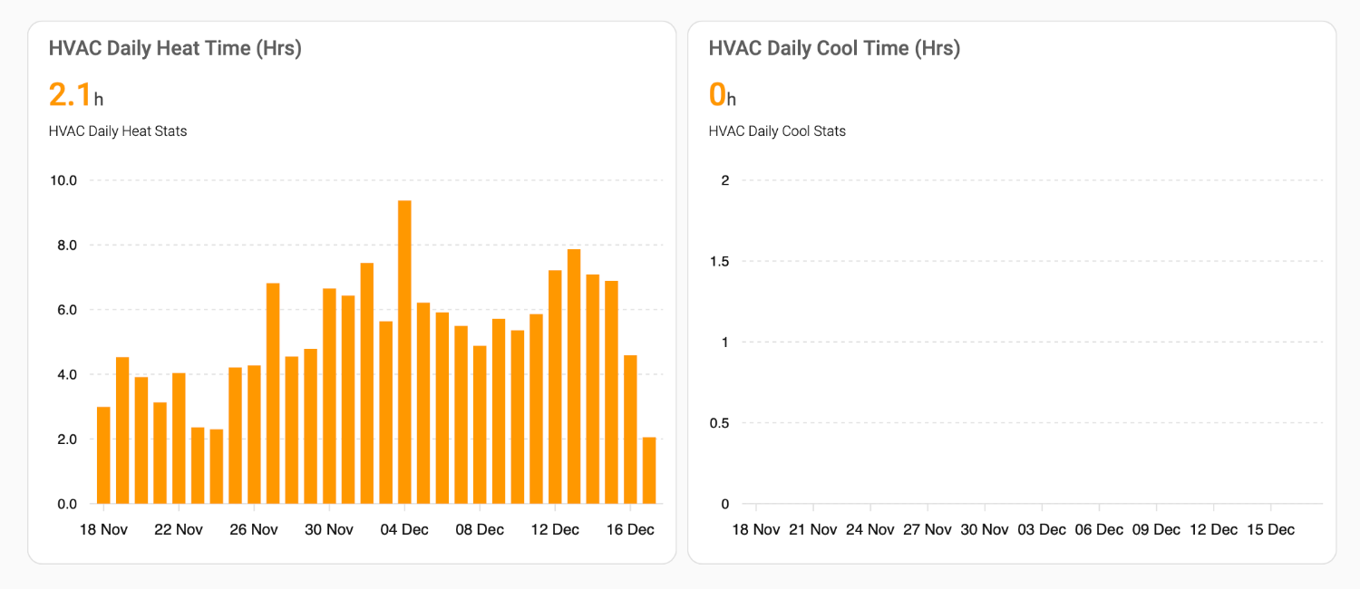Click the 15 Dec label in cool chart
The image size is (1360, 589).
1269,529
